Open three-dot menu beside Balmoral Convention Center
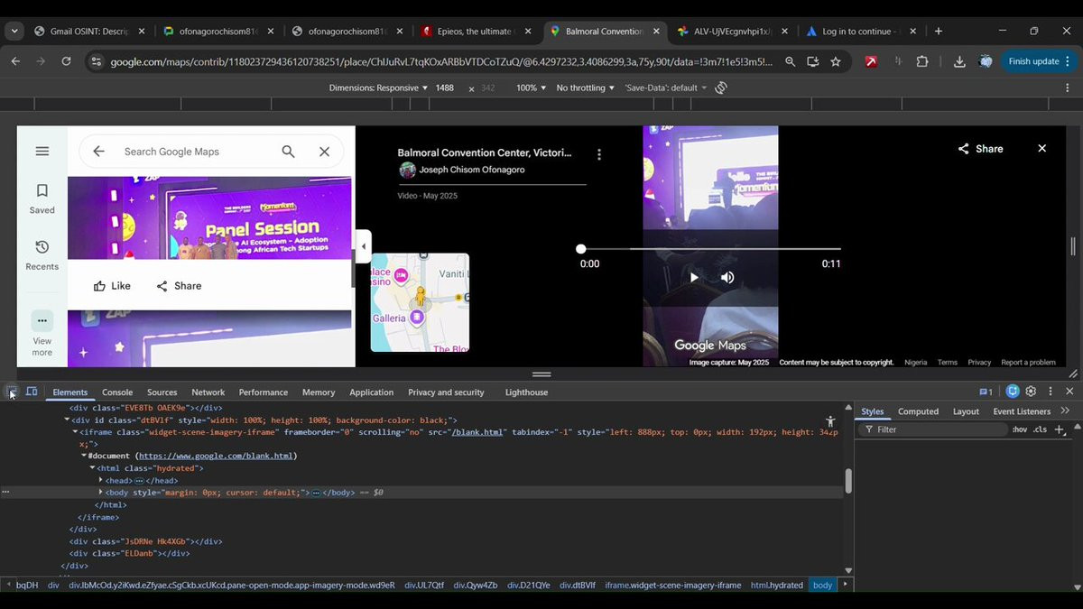 [599, 154]
